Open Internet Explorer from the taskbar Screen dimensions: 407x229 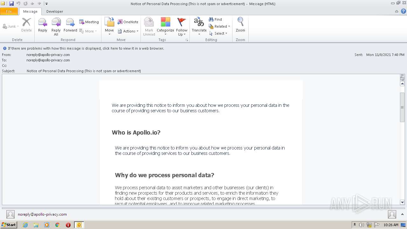coord(25,225)
